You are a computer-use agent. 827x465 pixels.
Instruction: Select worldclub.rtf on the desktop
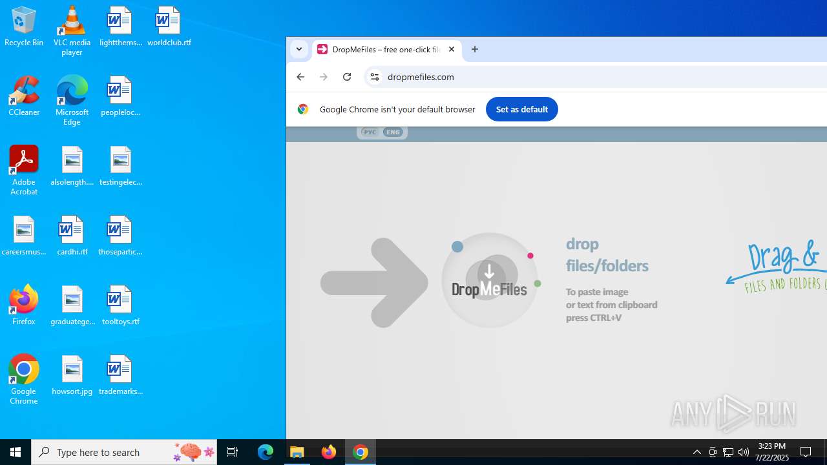(x=169, y=26)
